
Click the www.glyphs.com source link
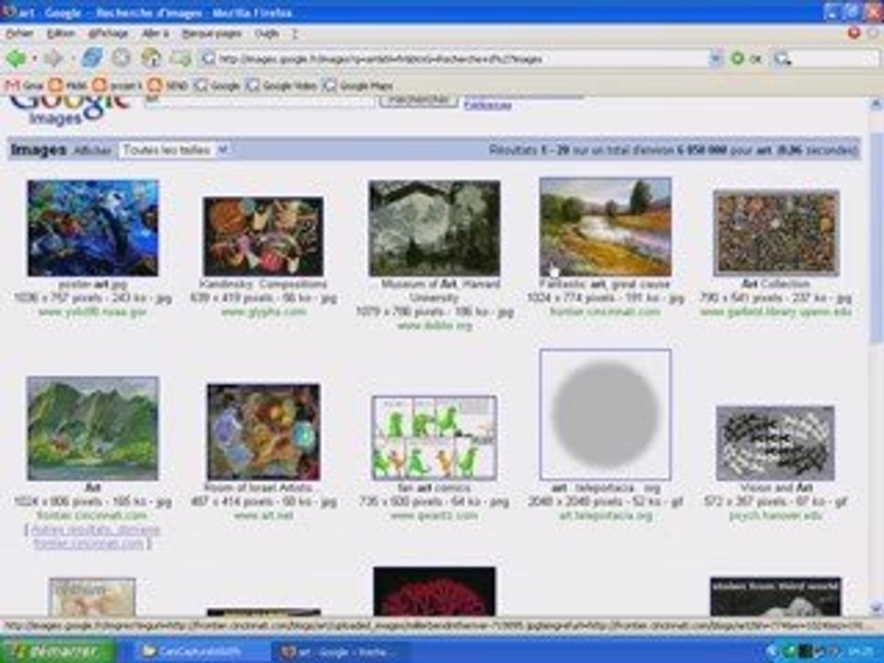(263, 312)
